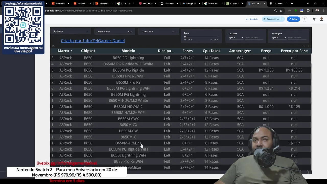Open 'Criado por InforTelGamer Daniel' link
This screenshot has width=327, height=184.
[93, 41]
